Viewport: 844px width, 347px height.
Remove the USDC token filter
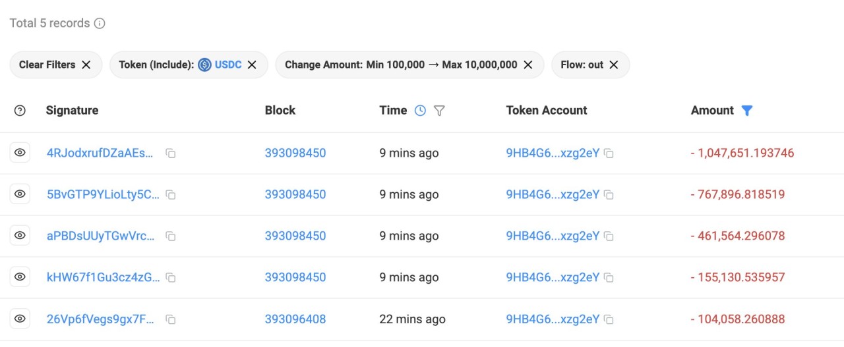252,65
